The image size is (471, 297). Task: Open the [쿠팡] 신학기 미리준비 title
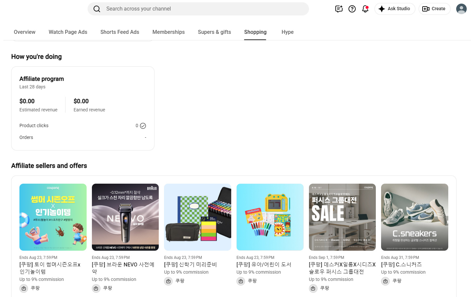(190, 264)
